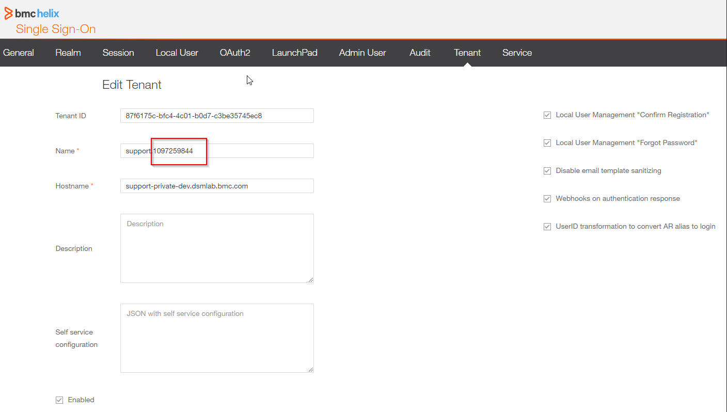Click into the Hostname field

217,186
